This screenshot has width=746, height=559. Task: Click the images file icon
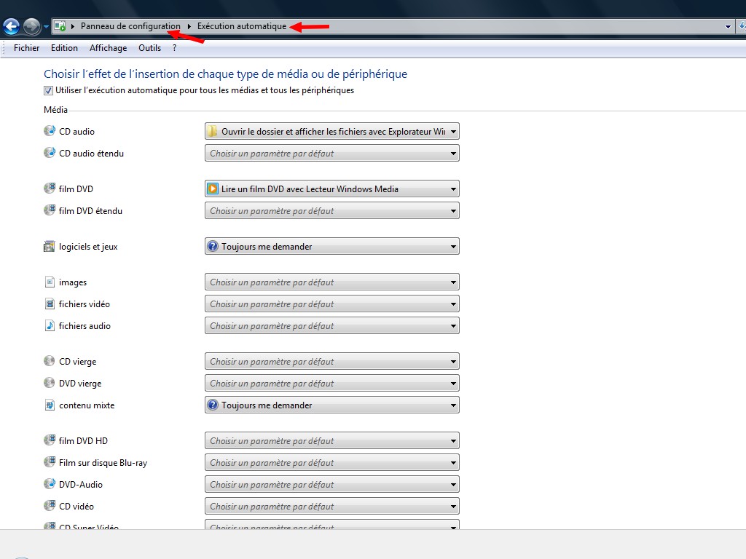coord(50,282)
